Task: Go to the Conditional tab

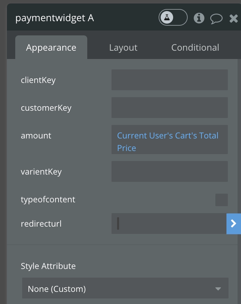Action: 195,48
